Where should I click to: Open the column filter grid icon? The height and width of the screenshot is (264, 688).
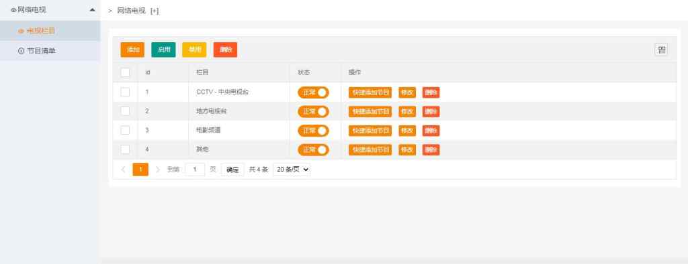click(662, 50)
